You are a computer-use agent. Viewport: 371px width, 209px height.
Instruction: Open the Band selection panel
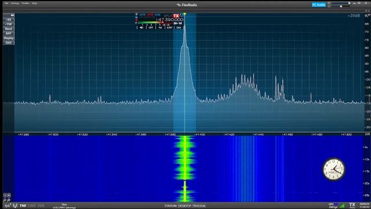click(x=9, y=28)
